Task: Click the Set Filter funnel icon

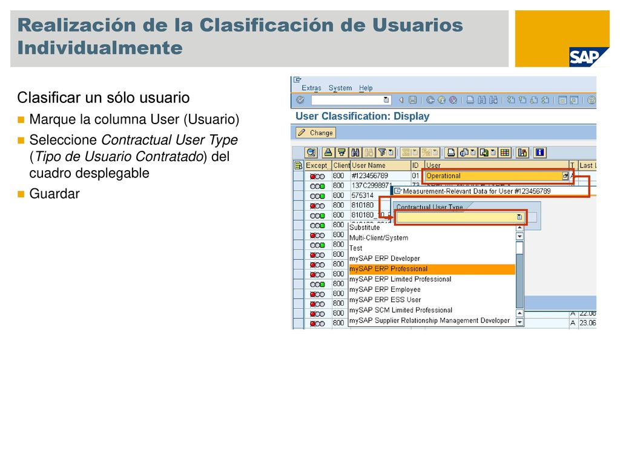Action: tap(382, 152)
